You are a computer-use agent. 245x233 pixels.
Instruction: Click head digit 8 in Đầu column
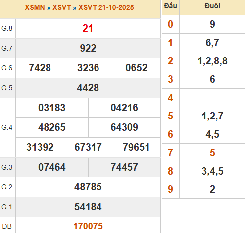(x=170, y=171)
